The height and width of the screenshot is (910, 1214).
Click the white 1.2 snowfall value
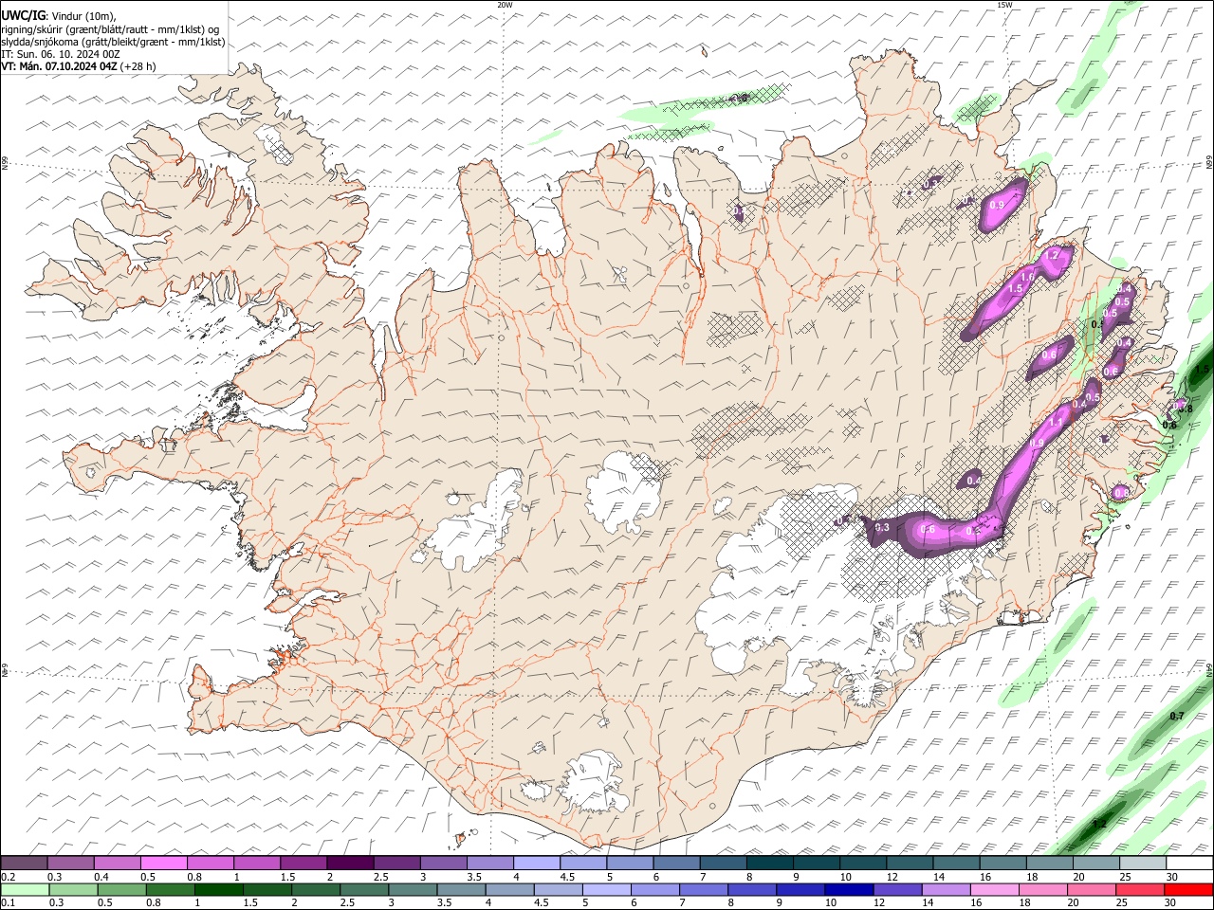[1051, 255]
